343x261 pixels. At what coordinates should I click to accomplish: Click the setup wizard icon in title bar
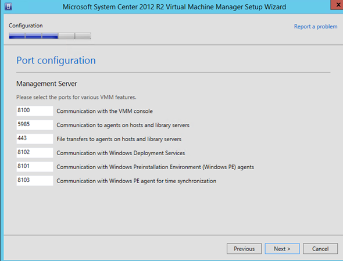8,6
